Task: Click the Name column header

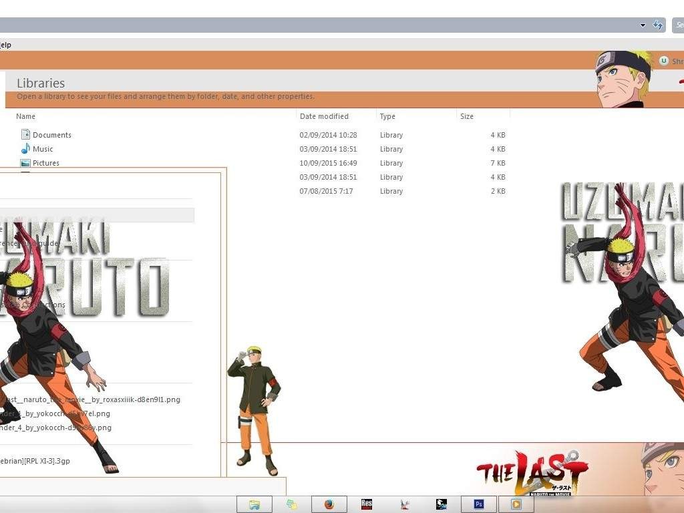Action: point(25,116)
